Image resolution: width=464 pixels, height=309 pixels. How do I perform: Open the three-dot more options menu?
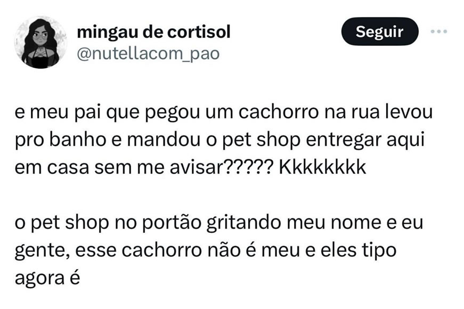[x=438, y=31]
